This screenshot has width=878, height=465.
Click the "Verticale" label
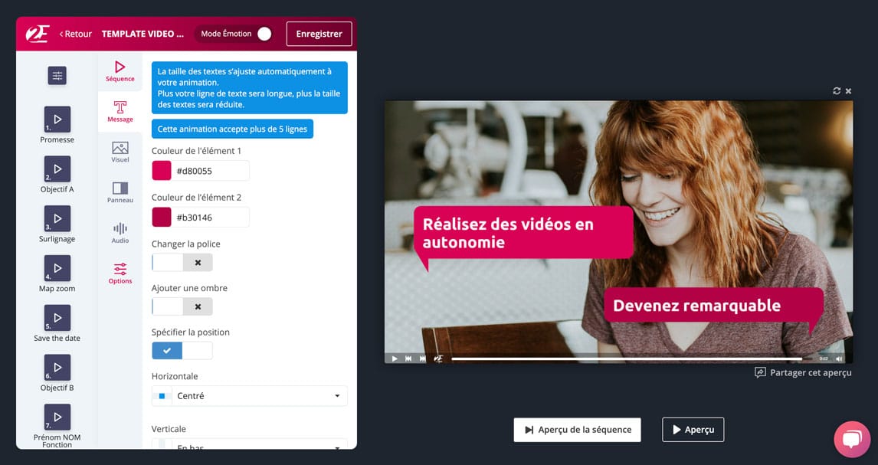pos(169,429)
